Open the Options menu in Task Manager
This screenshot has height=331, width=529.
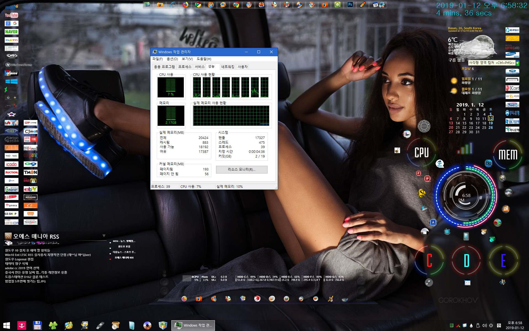tap(172, 59)
